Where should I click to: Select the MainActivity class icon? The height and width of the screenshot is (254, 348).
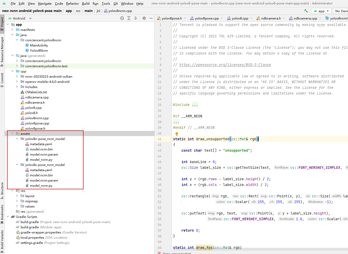tap(27, 45)
